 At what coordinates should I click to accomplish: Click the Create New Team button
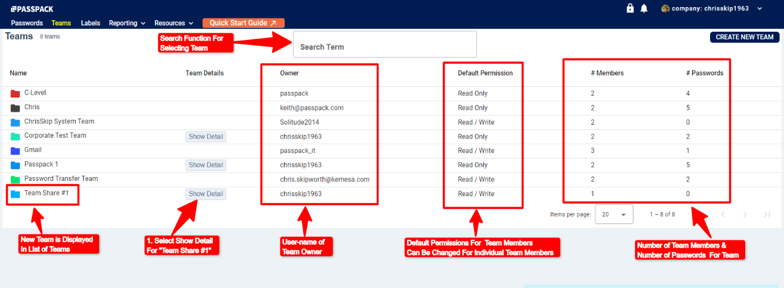[745, 37]
